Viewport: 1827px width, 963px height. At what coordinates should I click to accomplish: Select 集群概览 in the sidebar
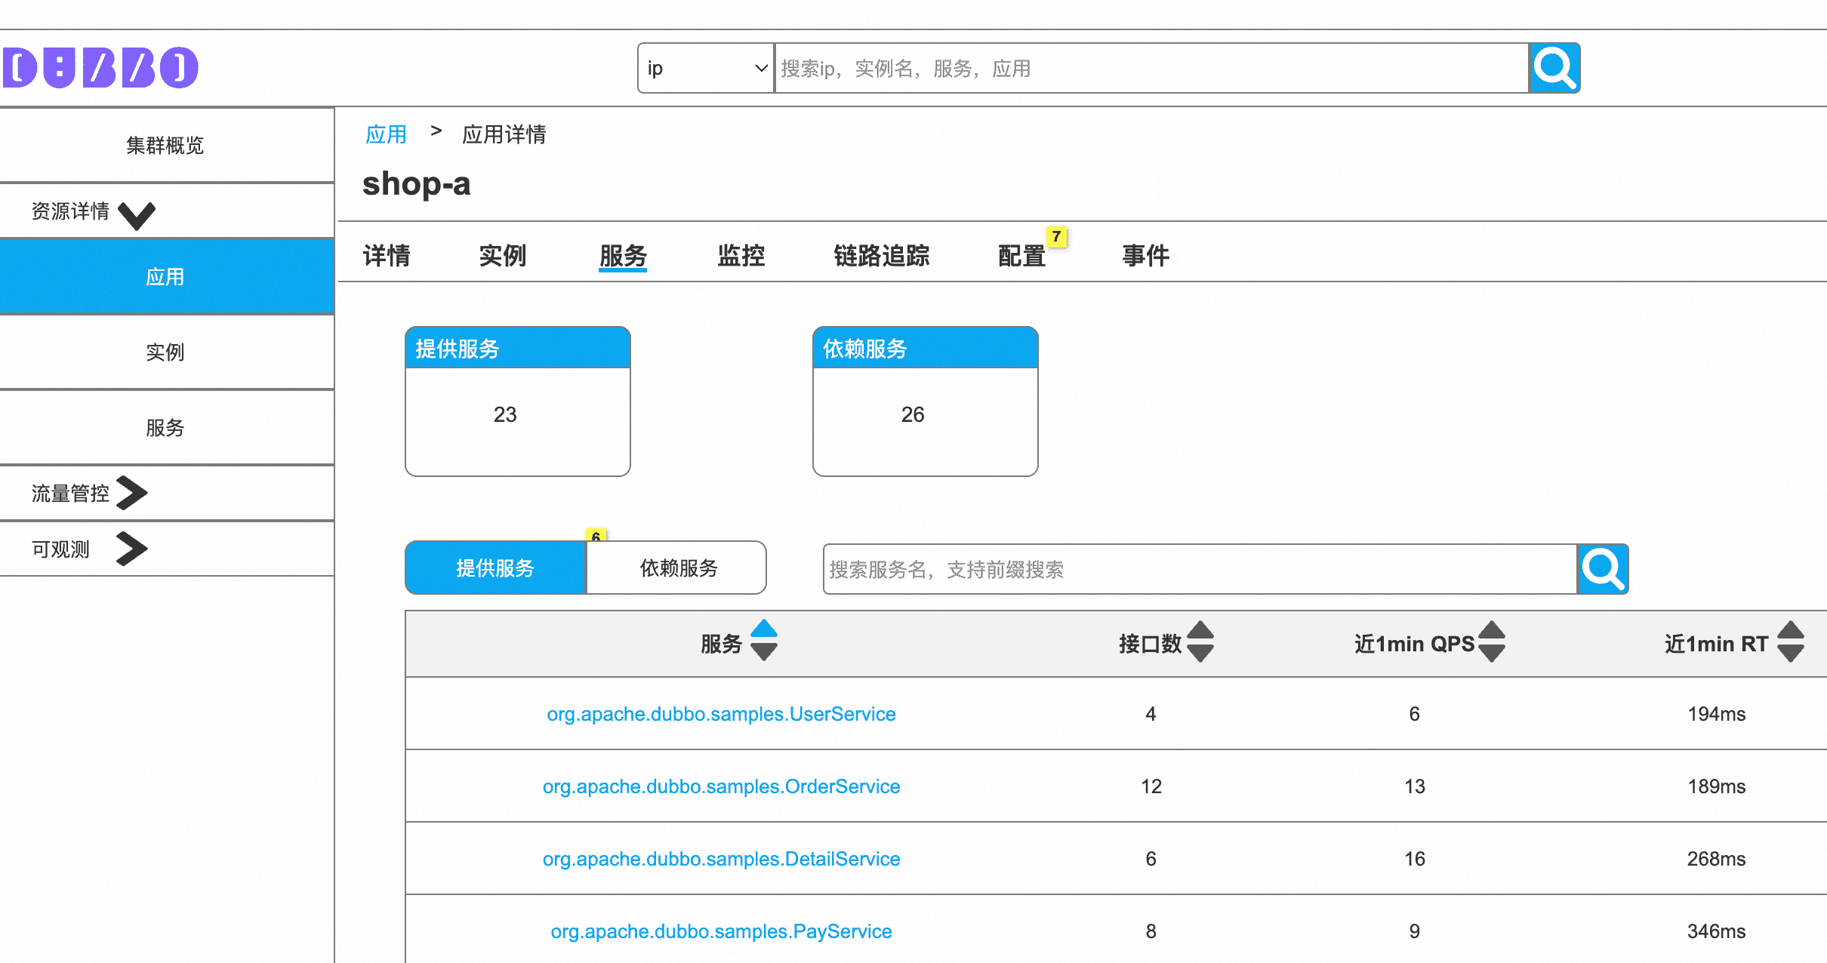tap(165, 145)
